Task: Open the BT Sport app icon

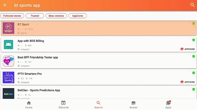Action: pos(8,28)
